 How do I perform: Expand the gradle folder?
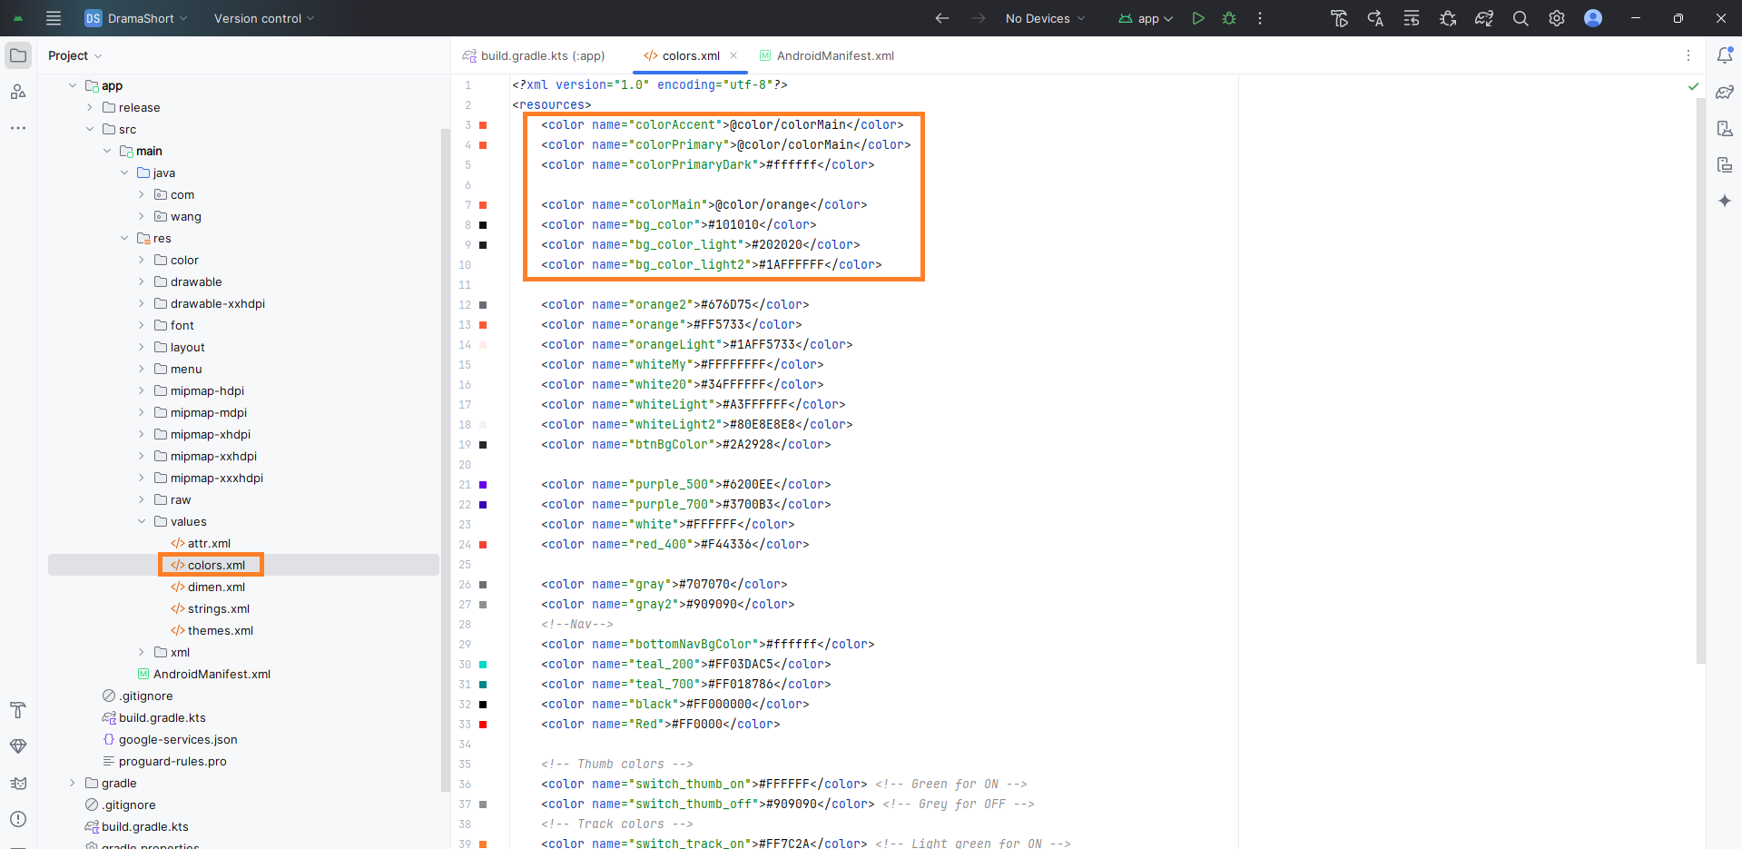[x=73, y=783]
